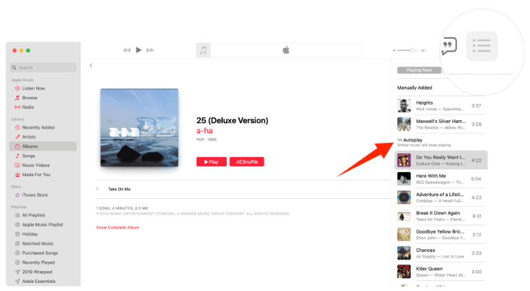Select Artists in Library
Screen dimensions: 530x291
(29, 137)
